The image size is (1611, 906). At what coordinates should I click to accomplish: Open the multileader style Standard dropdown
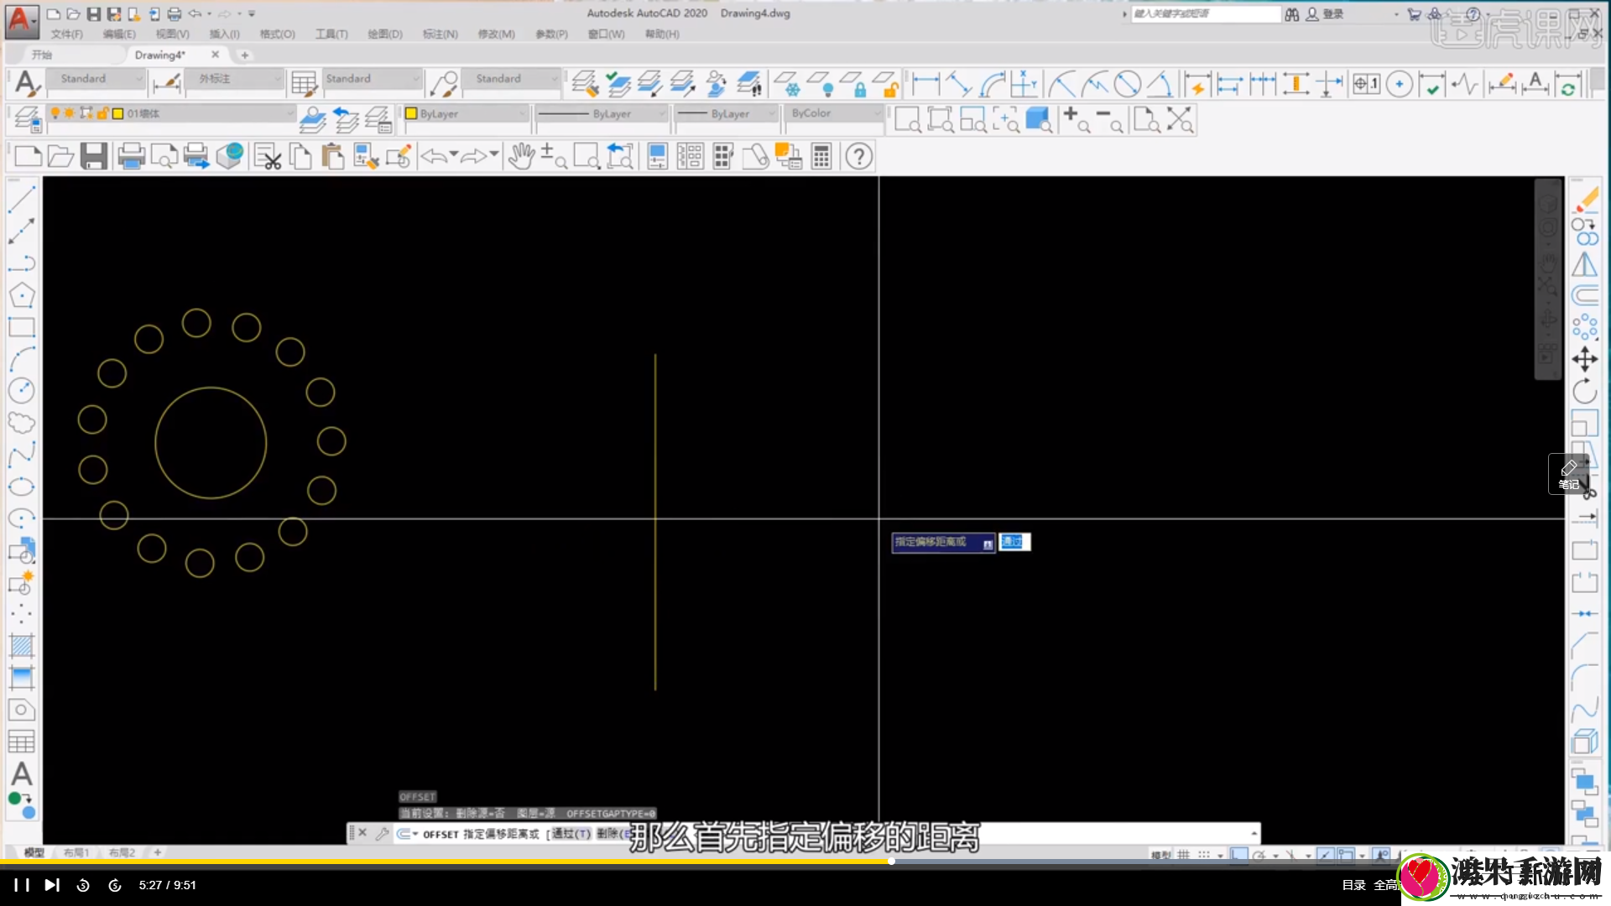(x=511, y=78)
